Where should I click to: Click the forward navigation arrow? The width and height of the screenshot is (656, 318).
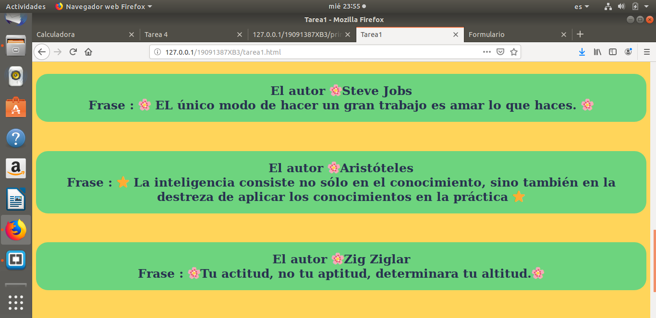pyautogui.click(x=58, y=52)
